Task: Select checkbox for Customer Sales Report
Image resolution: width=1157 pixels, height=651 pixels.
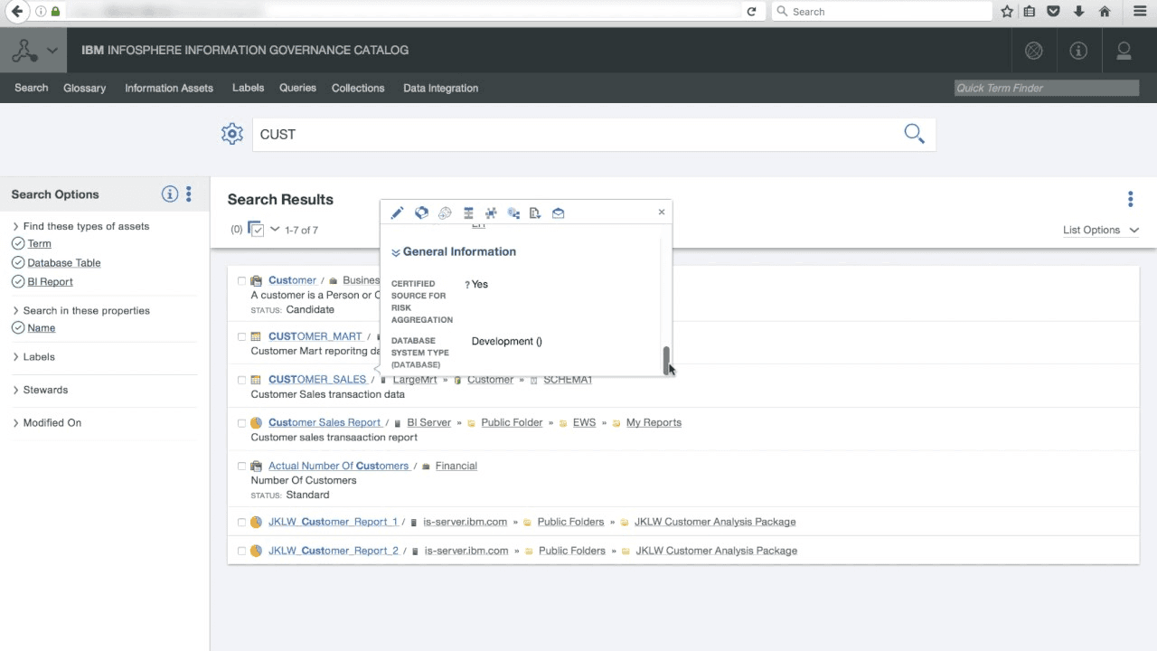Action: click(241, 423)
